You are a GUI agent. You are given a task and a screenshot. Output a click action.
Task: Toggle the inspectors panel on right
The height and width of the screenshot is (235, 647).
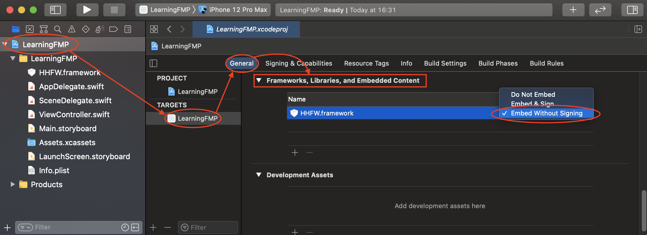point(632,10)
